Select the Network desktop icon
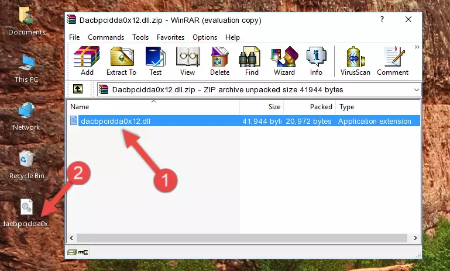The width and height of the screenshot is (450, 271). click(26, 117)
